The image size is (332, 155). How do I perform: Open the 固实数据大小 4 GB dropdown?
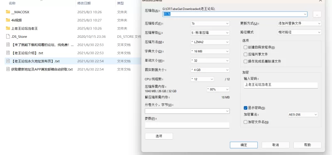[210, 70]
